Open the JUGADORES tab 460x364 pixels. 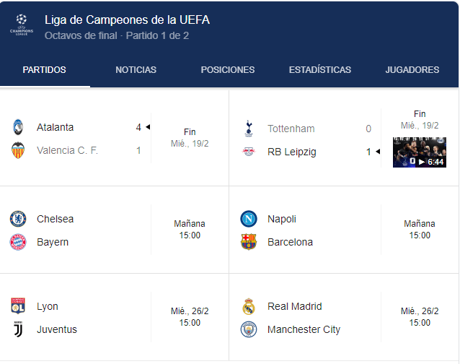412,70
